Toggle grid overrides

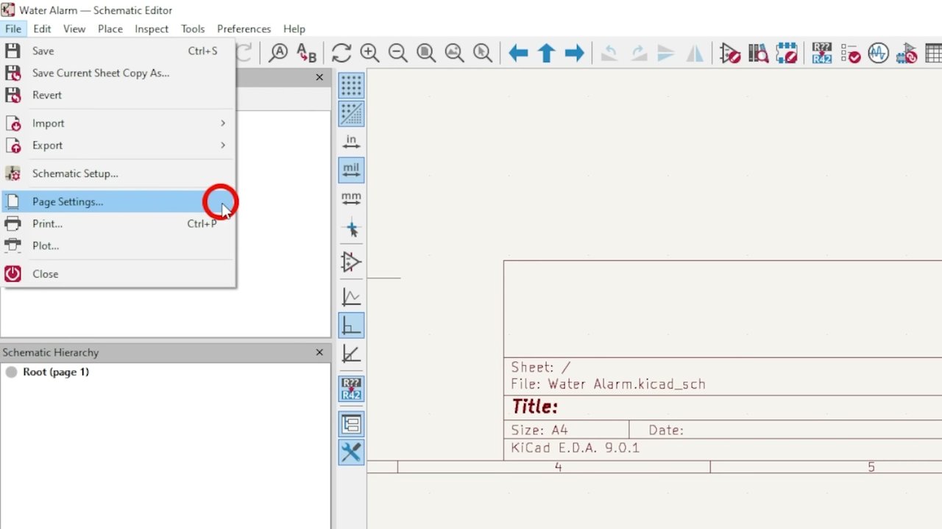pyautogui.click(x=351, y=113)
